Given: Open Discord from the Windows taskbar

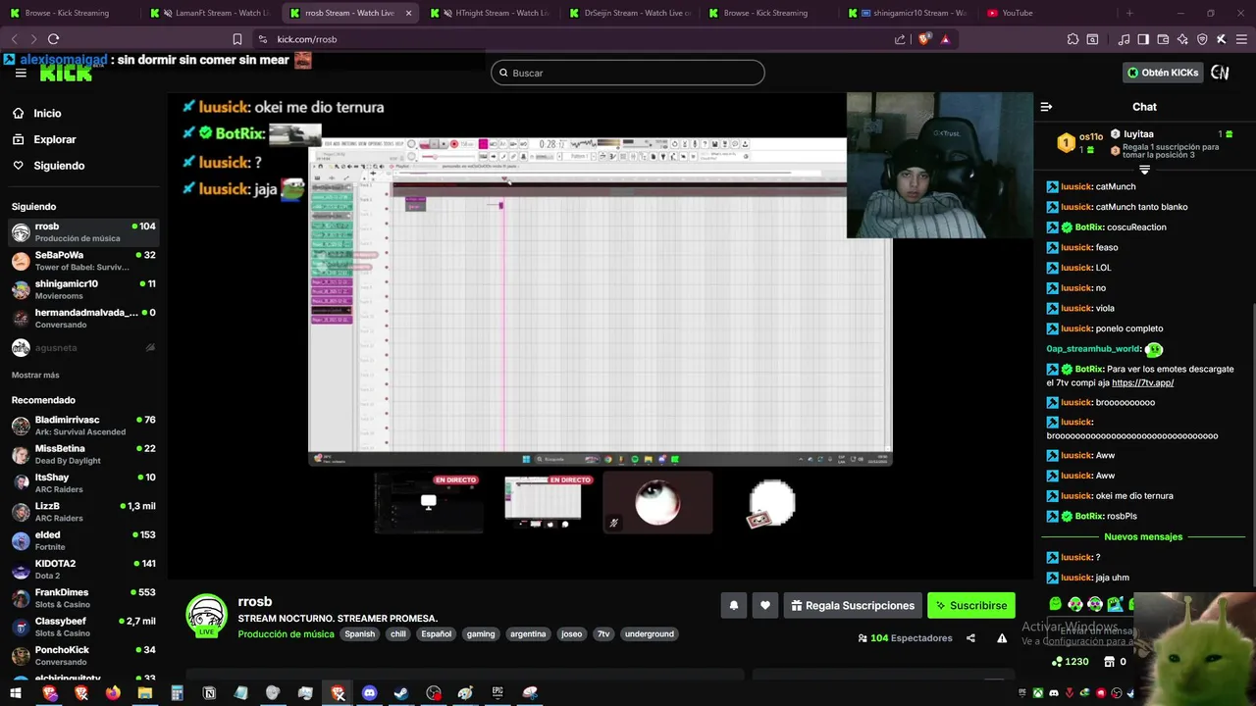Looking at the screenshot, I should point(369,693).
